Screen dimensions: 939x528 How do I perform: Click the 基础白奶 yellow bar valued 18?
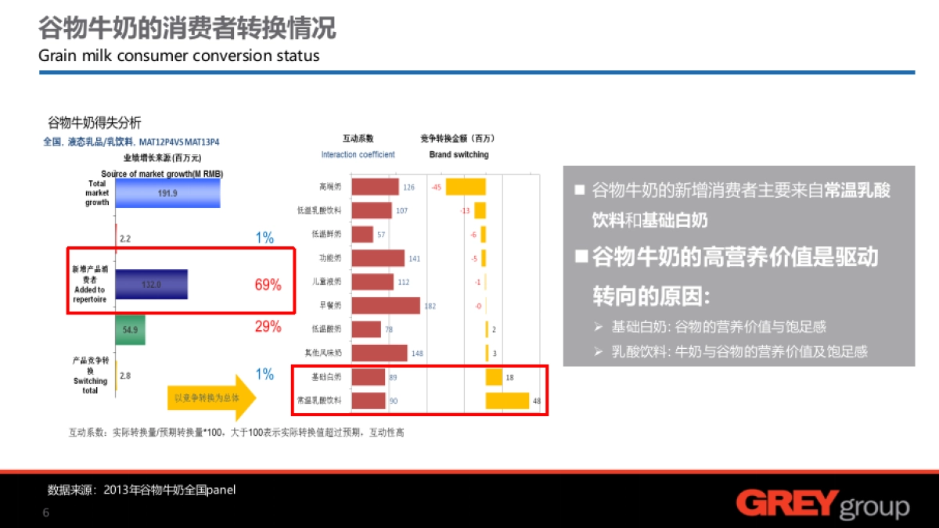(x=494, y=377)
